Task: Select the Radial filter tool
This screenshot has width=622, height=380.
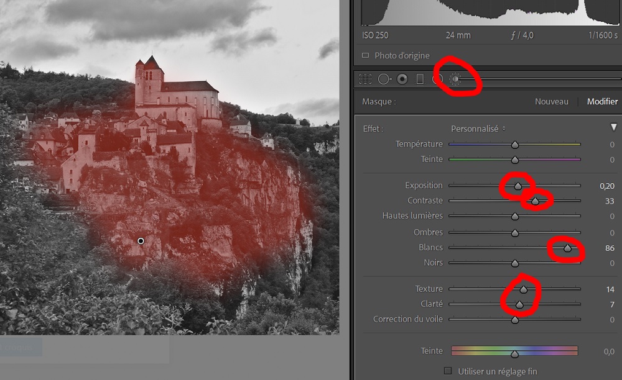Action: pyautogui.click(x=437, y=79)
